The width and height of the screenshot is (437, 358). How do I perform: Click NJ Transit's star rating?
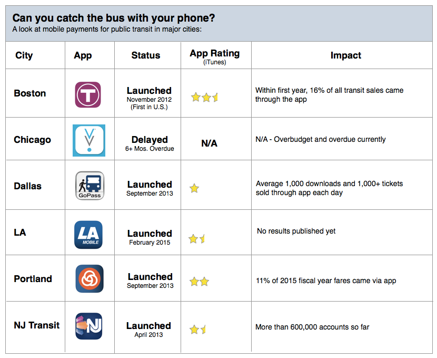coord(198,330)
